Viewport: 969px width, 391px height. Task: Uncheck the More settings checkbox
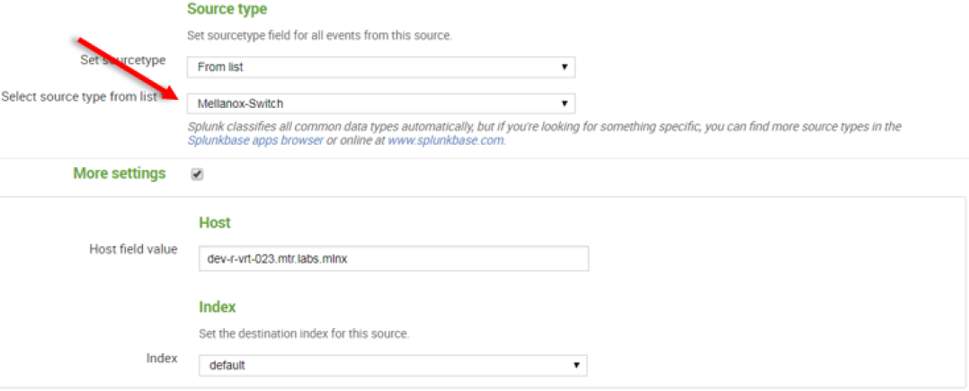[x=197, y=174]
